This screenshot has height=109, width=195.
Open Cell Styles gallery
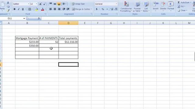[146, 7]
